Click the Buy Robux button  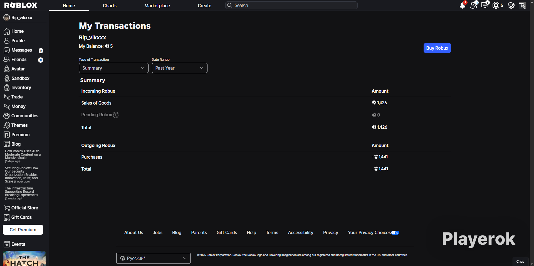pyautogui.click(x=437, y=48)
